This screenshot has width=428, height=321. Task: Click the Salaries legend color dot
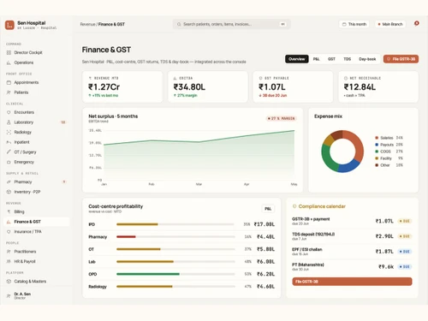[x=377, y=138]
